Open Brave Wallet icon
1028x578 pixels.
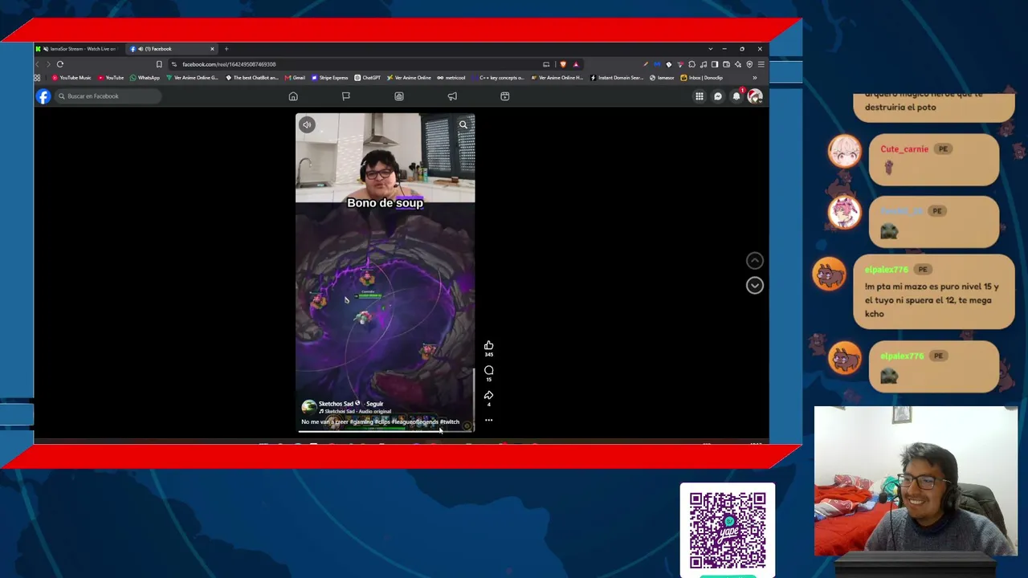point(727,64)
